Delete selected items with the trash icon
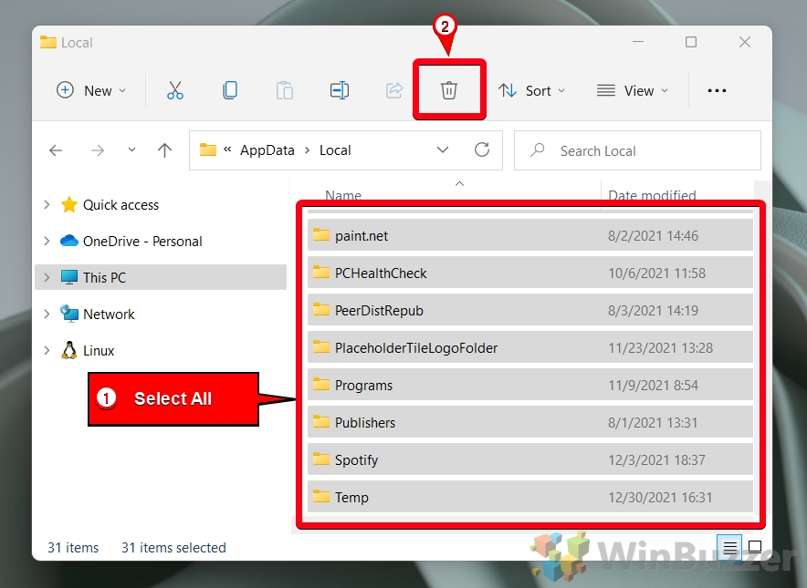 point(448,90)
